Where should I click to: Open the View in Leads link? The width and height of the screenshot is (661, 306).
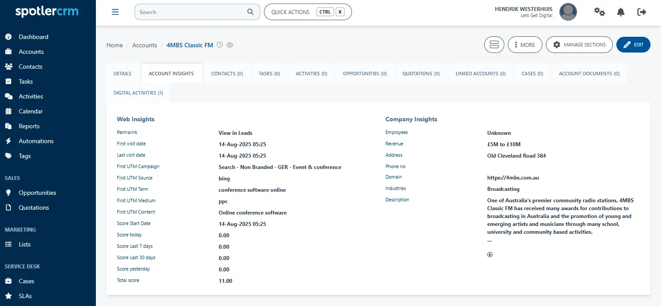tap(235, 133)
